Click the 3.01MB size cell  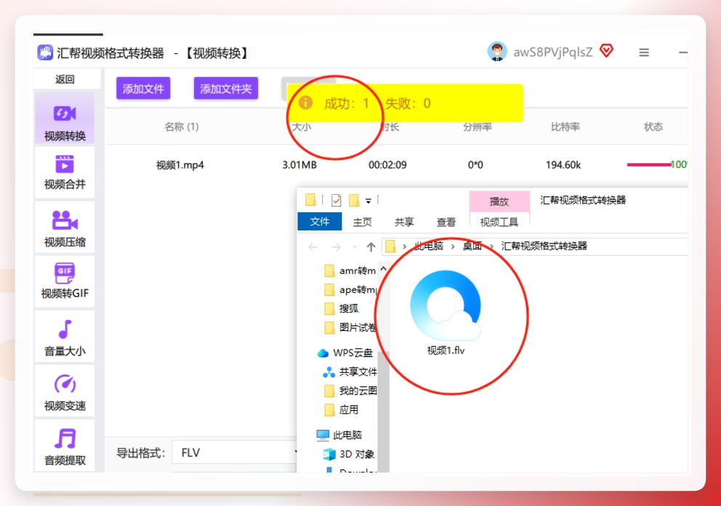(x=299, y=165)
